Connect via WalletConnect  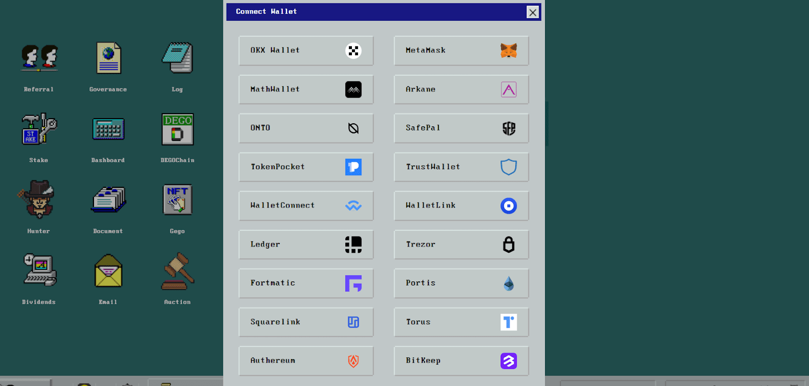click(306, 206)
